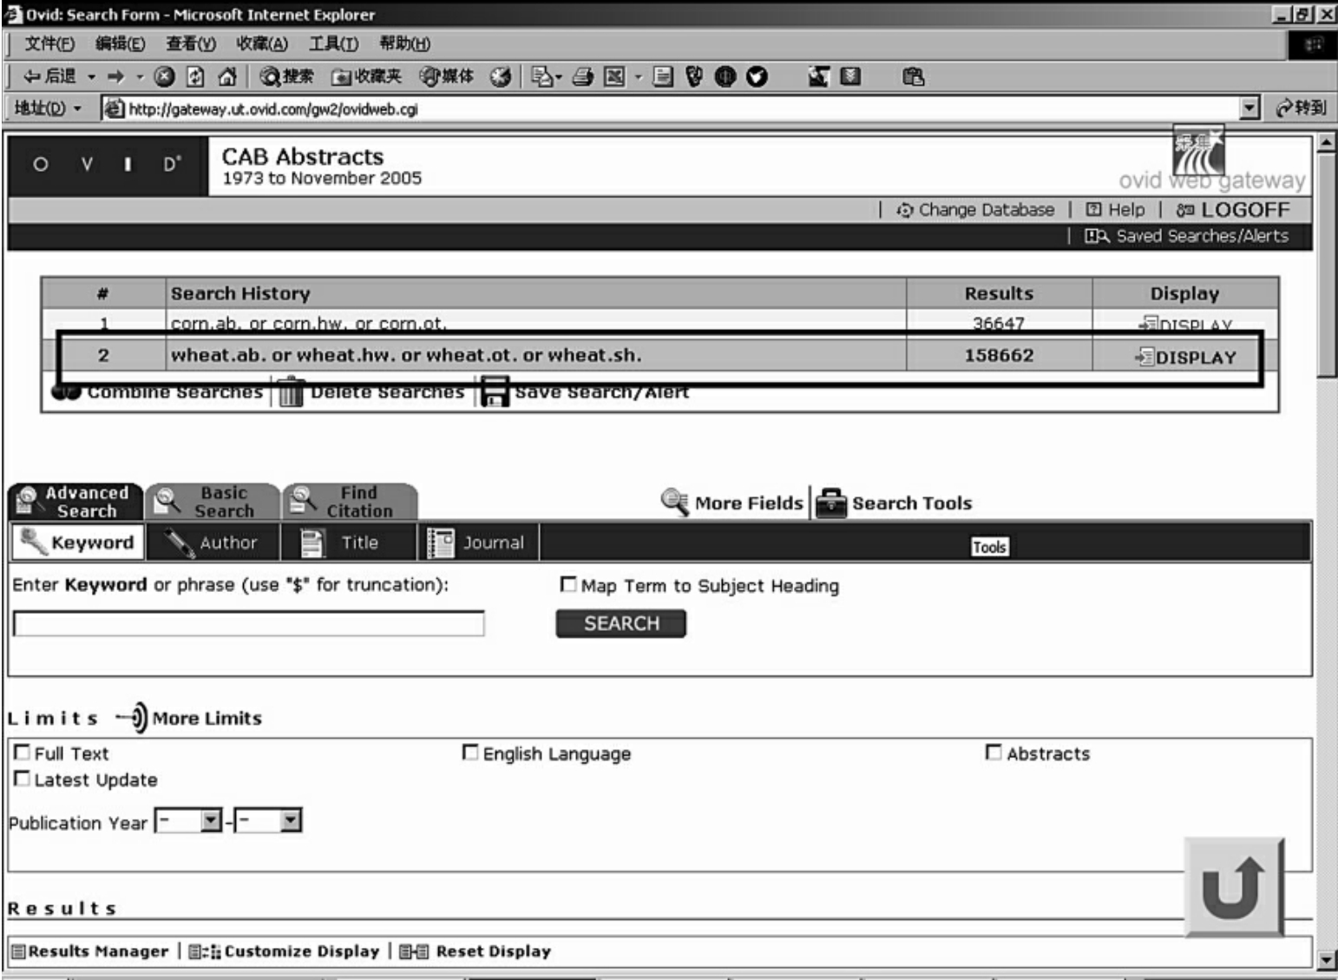Click into the keyword entry field
Image resolution: width=1338 pixels, height=980 pixels.
[x=249, y=623]
